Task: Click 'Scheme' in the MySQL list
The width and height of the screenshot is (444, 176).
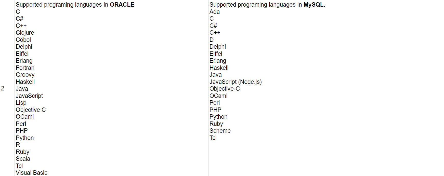Action: pos(220,131)
